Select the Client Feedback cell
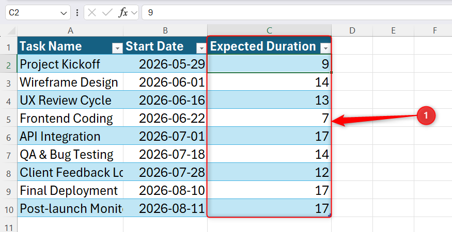 [x=70, y=172]
